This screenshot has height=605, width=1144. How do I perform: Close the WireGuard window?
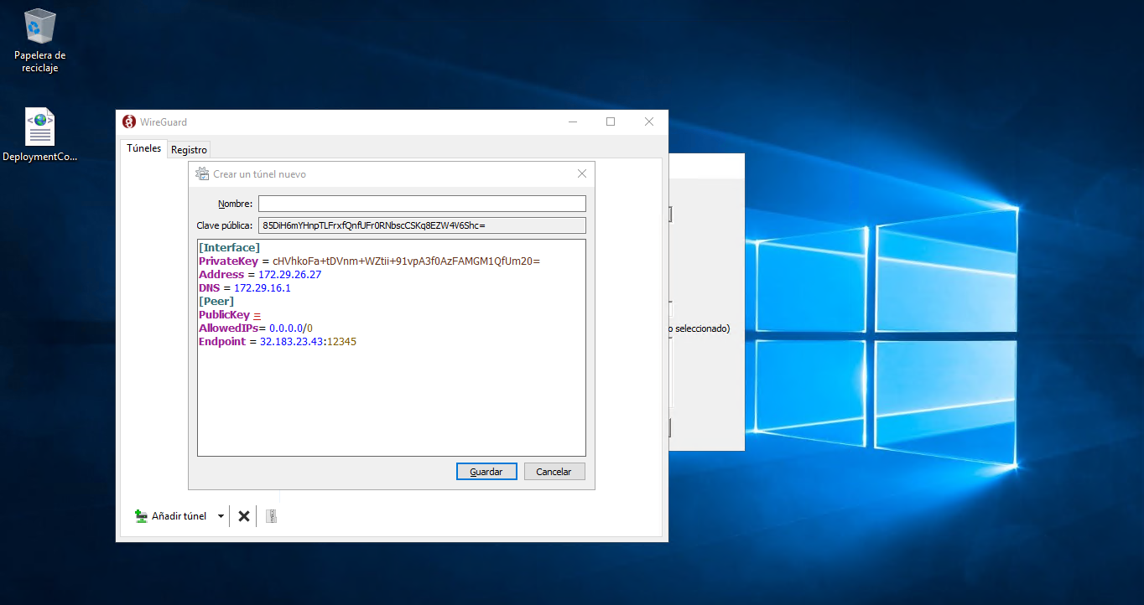[649, 122]
